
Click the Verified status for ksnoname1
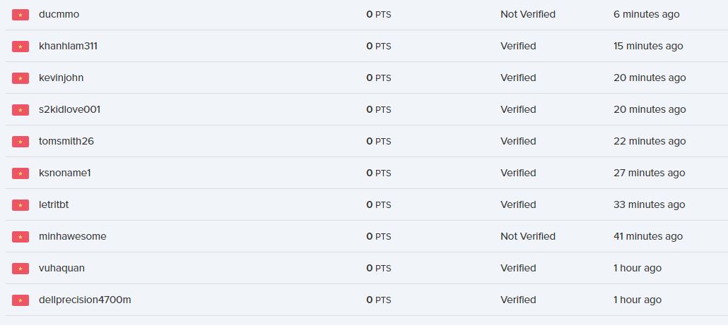click(518, 173)
